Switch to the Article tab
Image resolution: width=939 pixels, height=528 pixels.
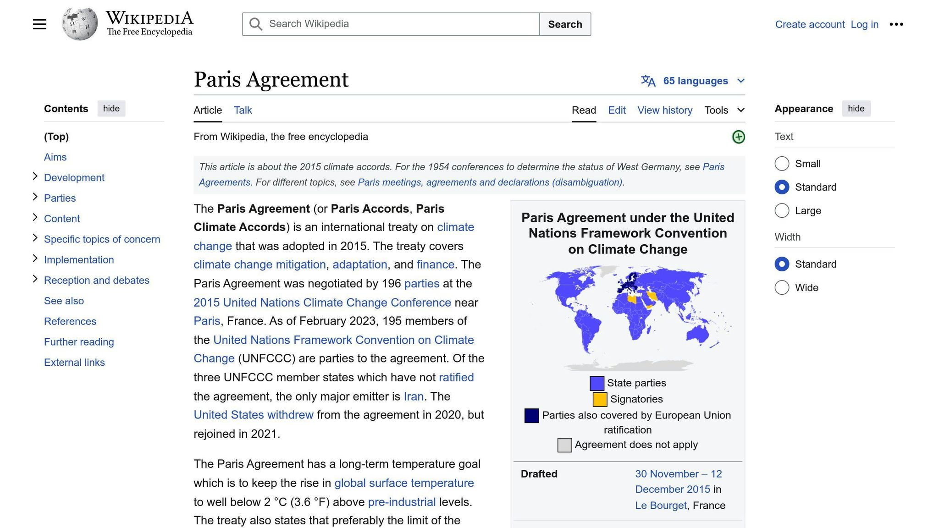[x=208, y=110]
